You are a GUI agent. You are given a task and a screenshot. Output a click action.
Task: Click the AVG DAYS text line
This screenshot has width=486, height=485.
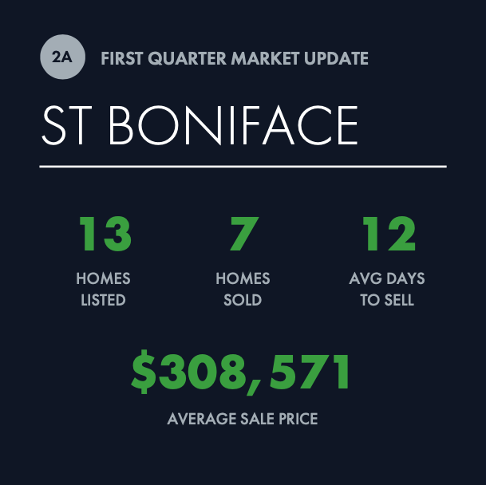click(387, 278)
